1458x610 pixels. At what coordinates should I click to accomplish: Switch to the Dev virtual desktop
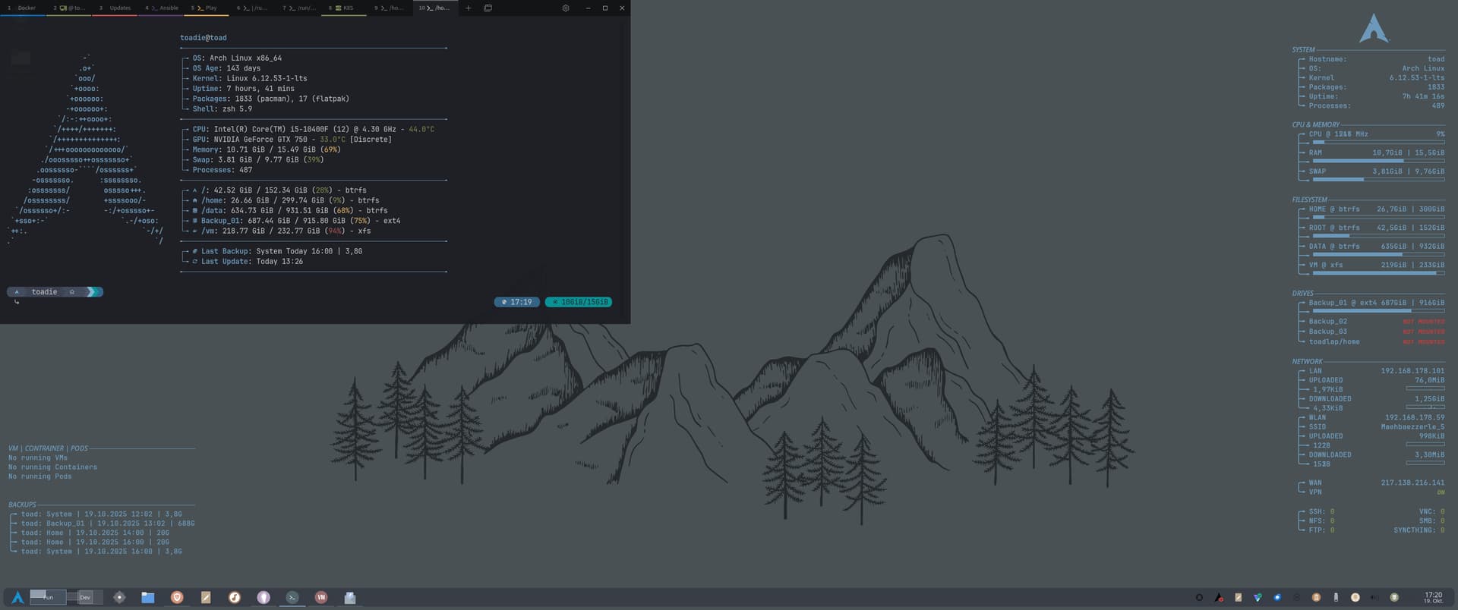point(85,598)
